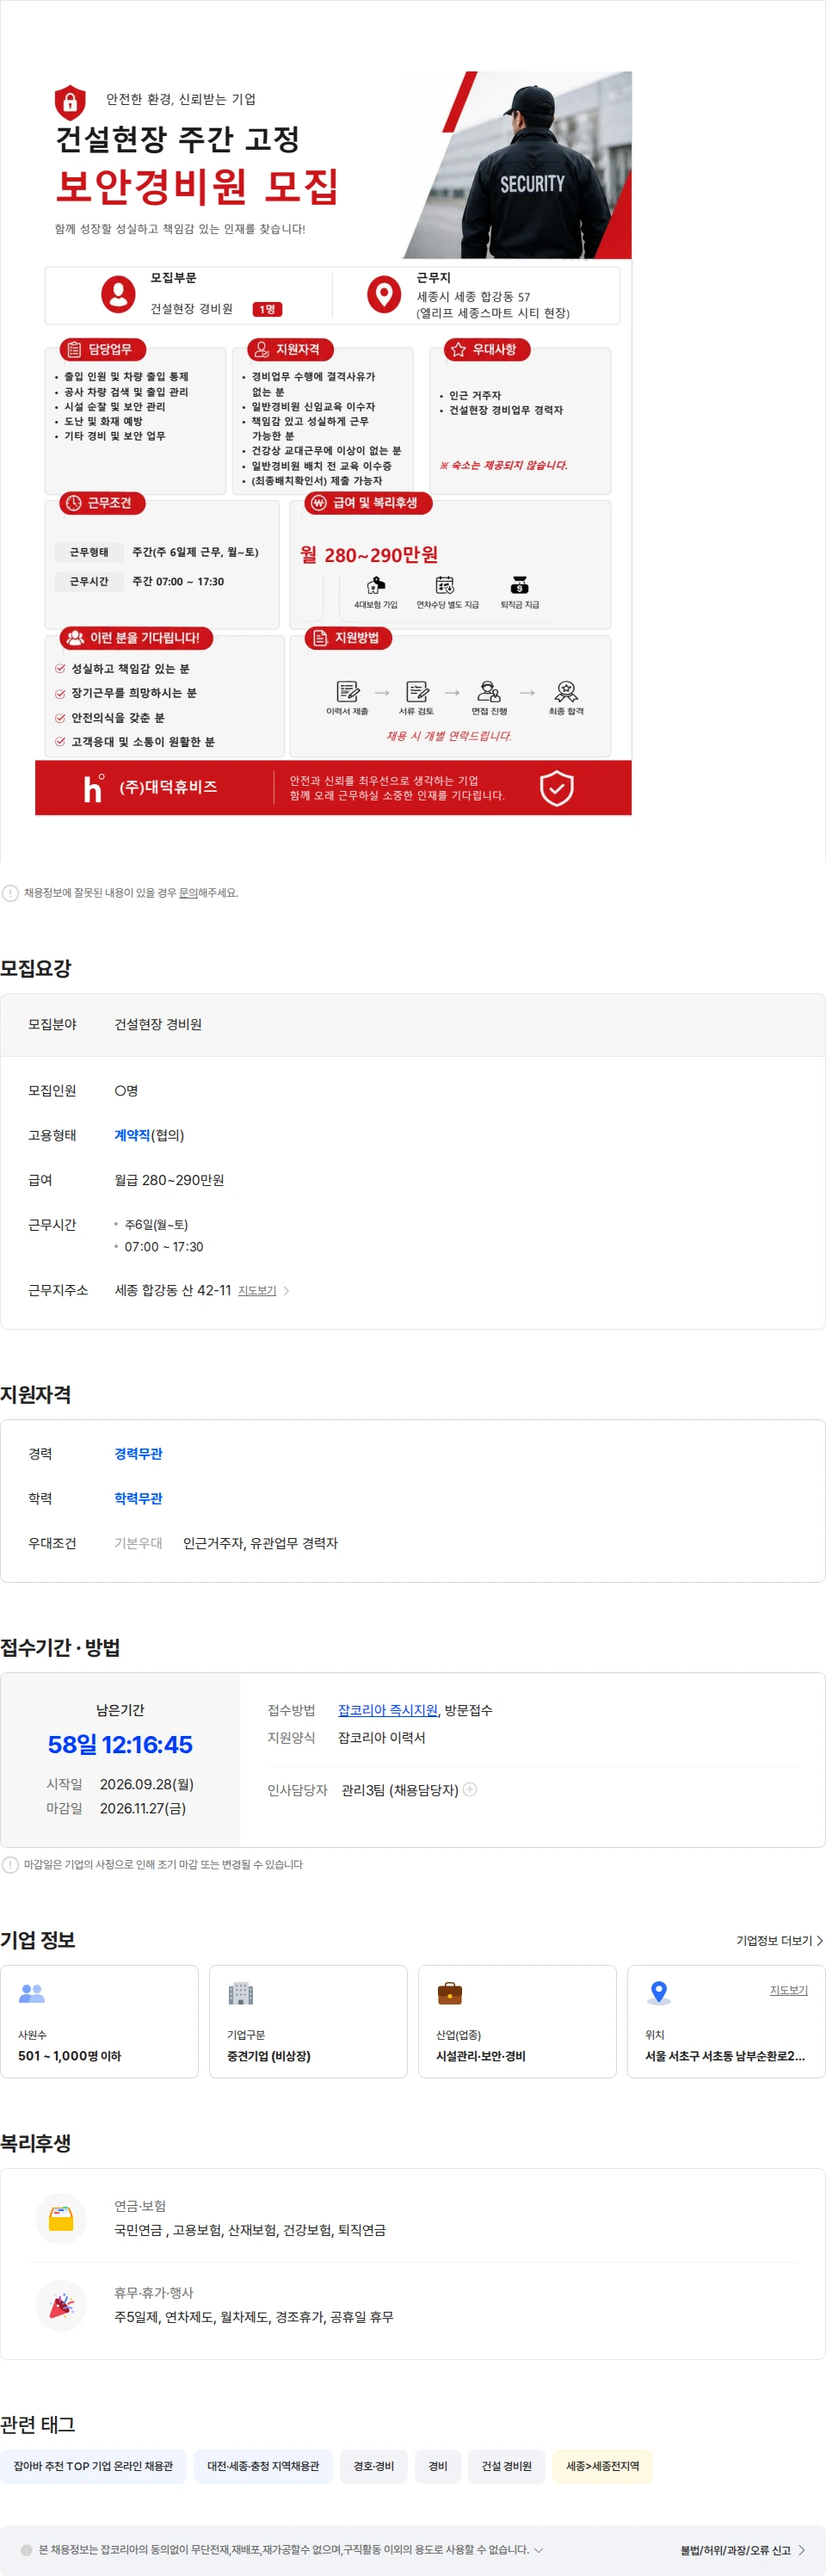This screenshot has height=2576, width=826.
Task: Select the 학력무관 link
Action: coord(138,1498)
